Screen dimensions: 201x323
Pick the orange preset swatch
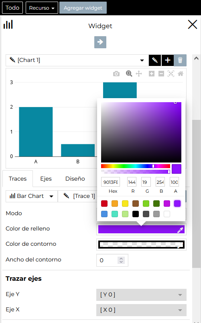(x=115, y=204)
